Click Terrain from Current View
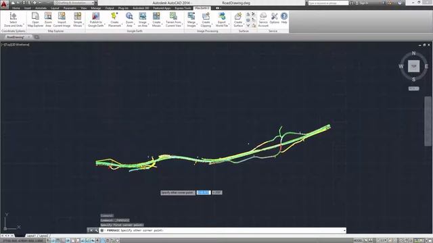This screenshot has height=243, width=433. point(173,20)
